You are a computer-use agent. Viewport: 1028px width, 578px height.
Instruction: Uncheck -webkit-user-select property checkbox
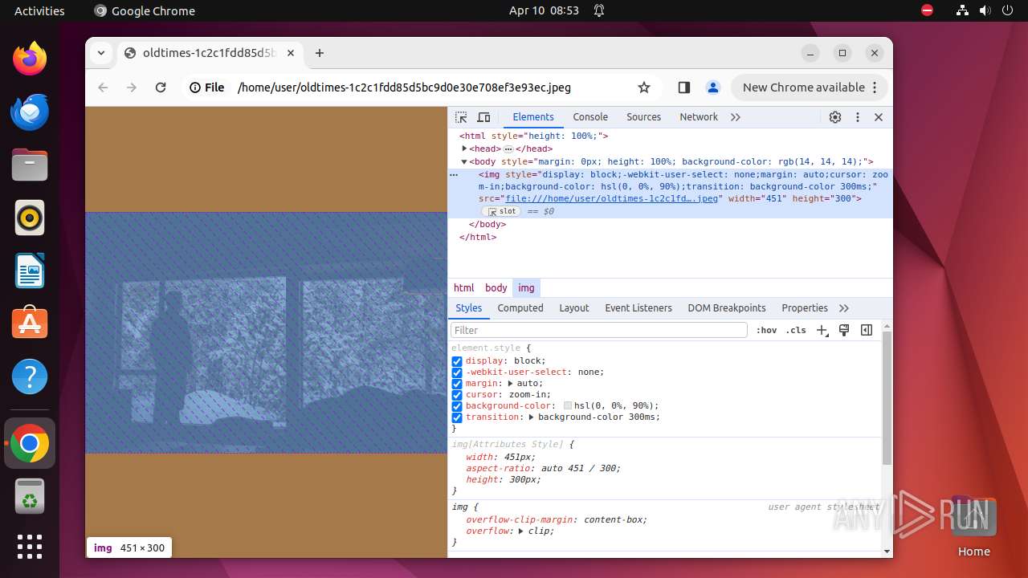(457, 372)
